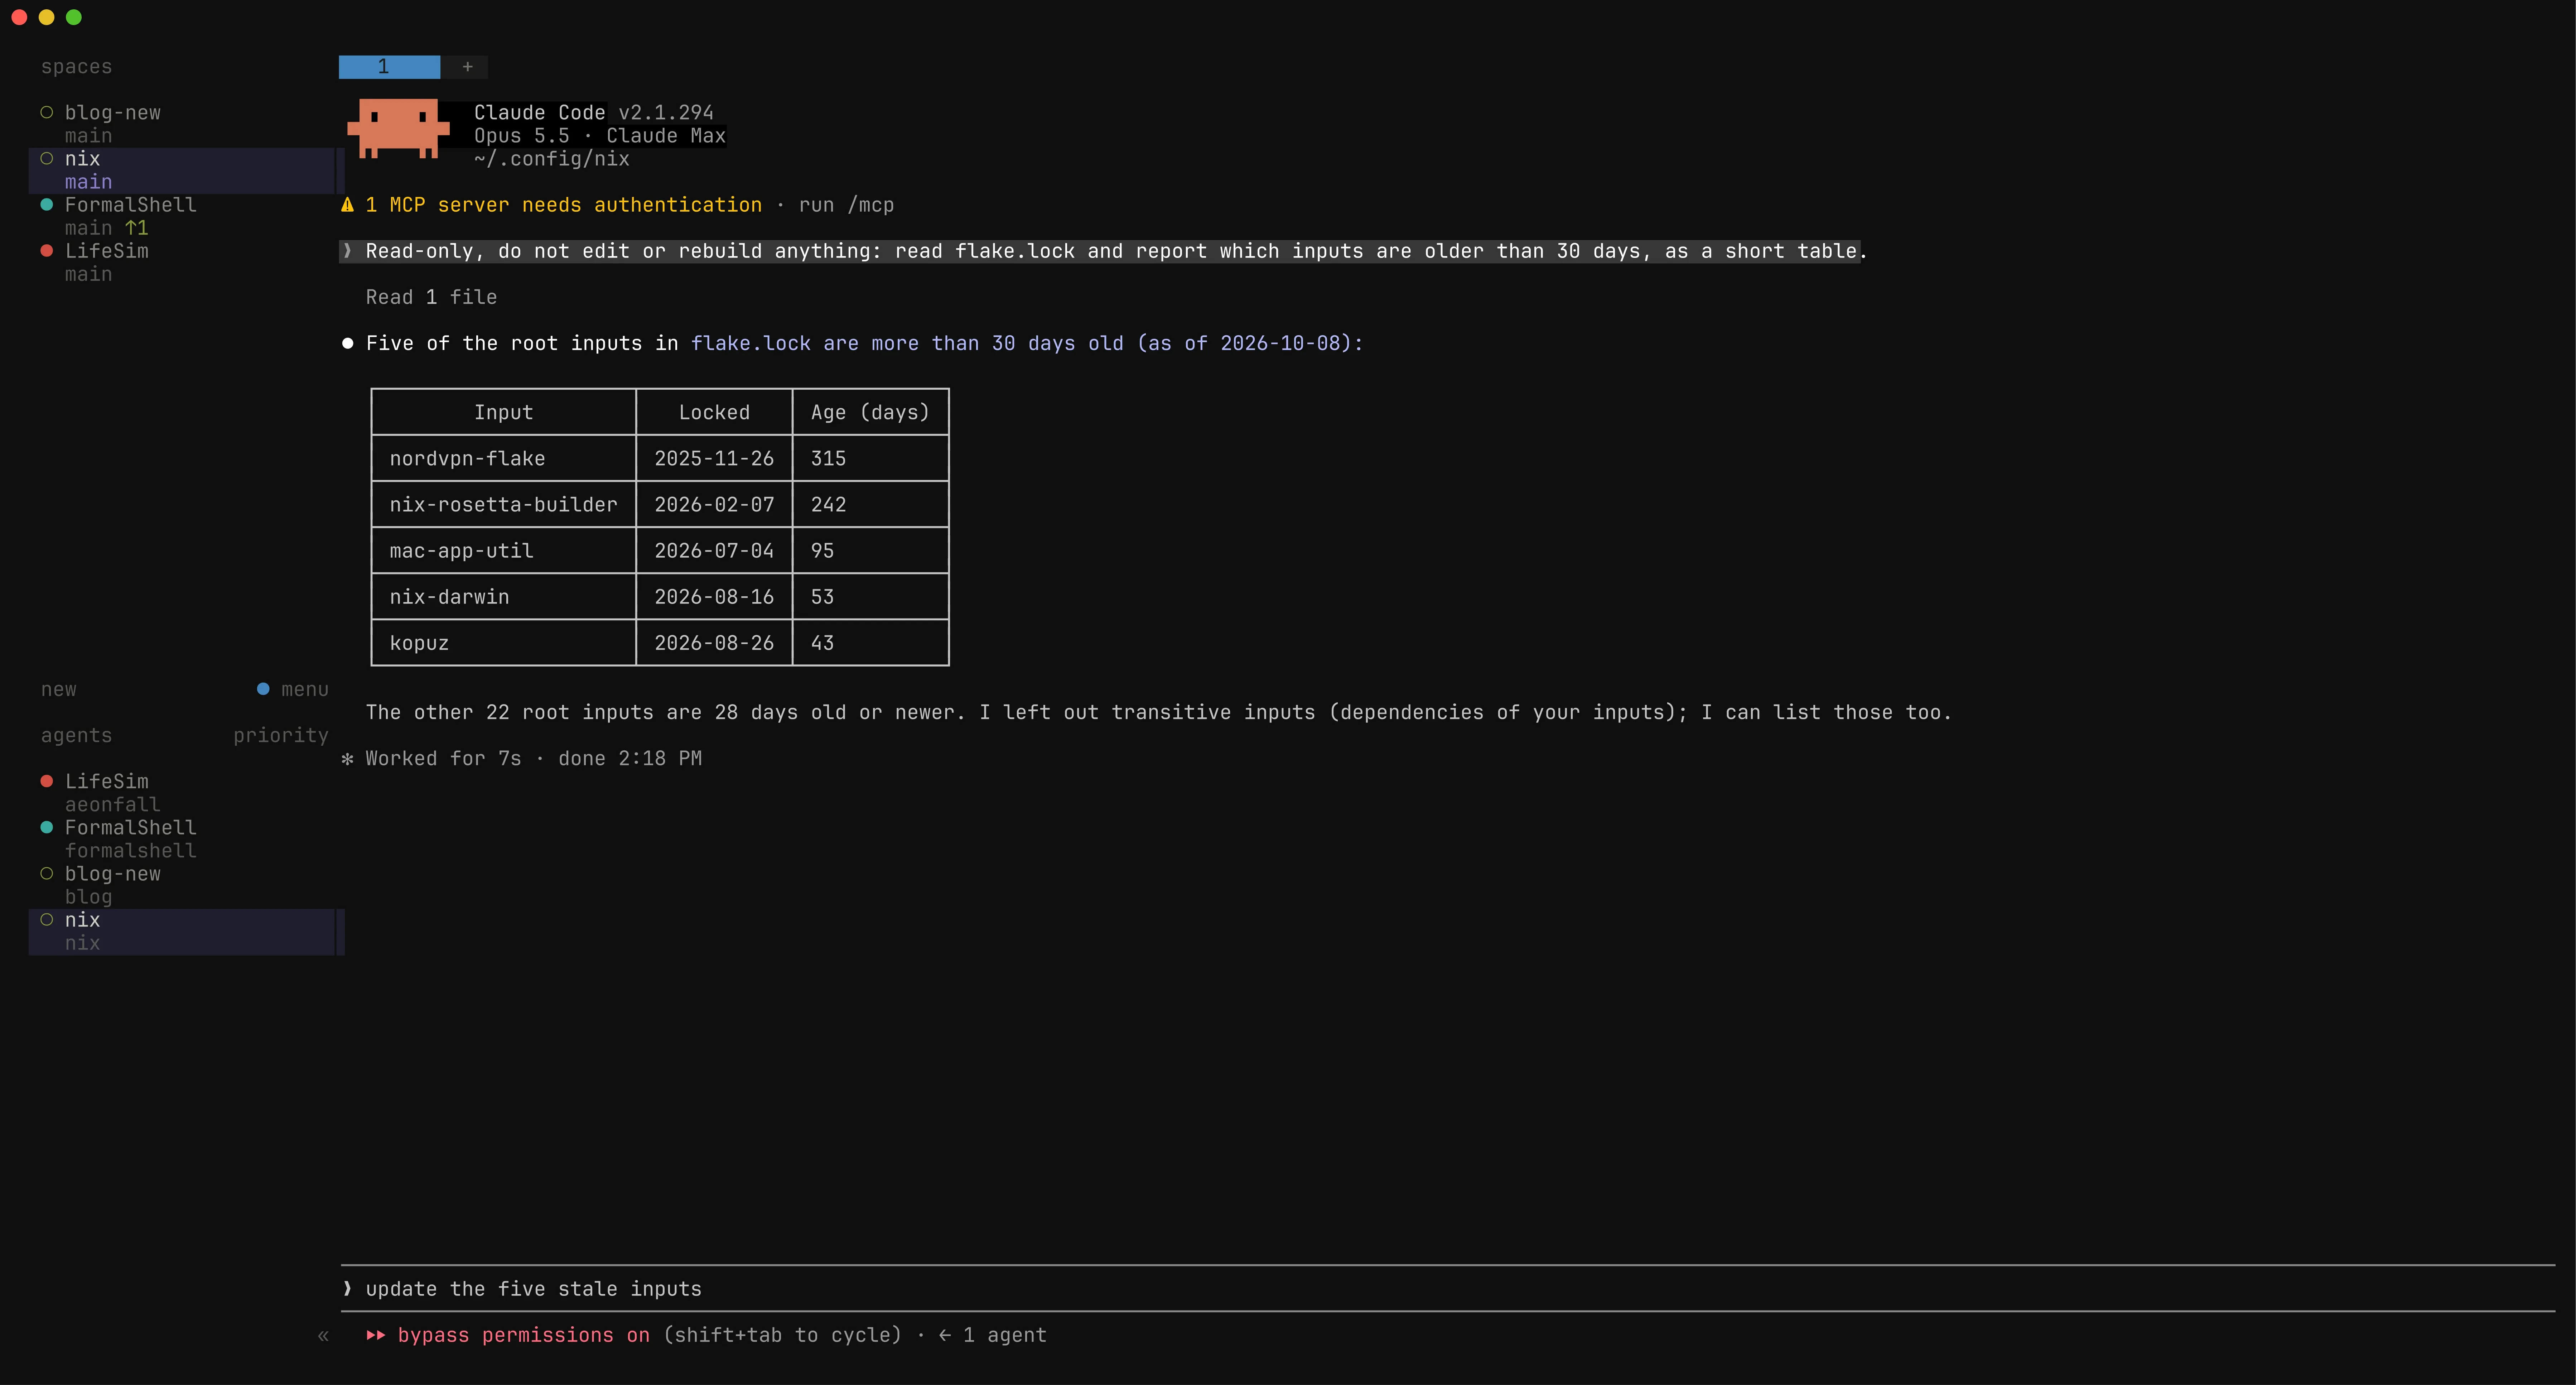2576x1385 pixels.
Task: Open the priority sort option in agents
Action: click(x=281, y=736)
